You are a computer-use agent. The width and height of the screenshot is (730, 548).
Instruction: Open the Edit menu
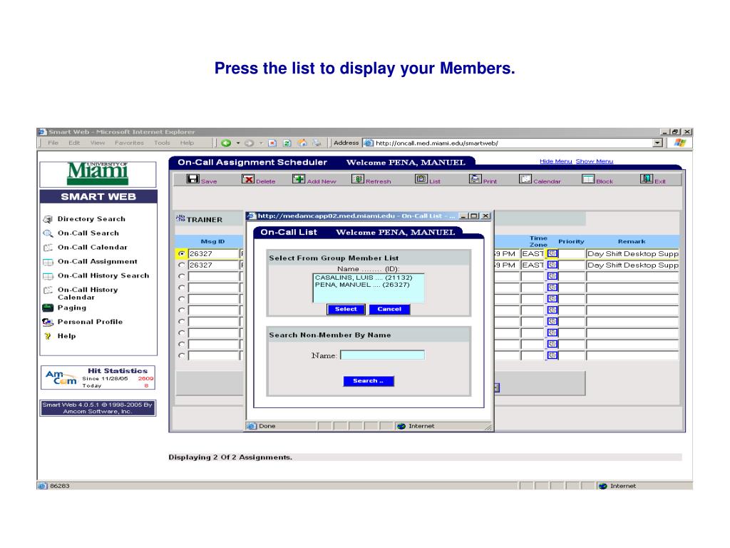point(74,143)
